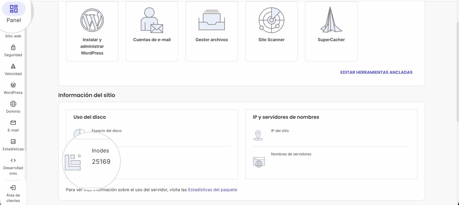459x205 pixels.
Task: Select the WordPress sidebar icon
Action: coord(13,85)
